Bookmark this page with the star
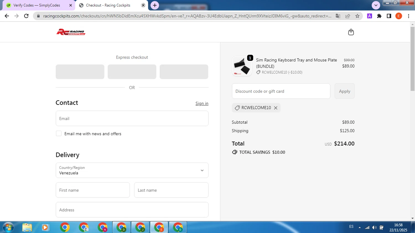 pos(357,16)
